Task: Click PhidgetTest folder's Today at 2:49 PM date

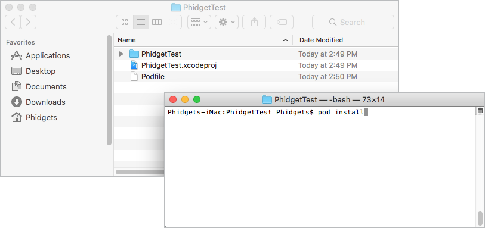Action: point(328,54)
